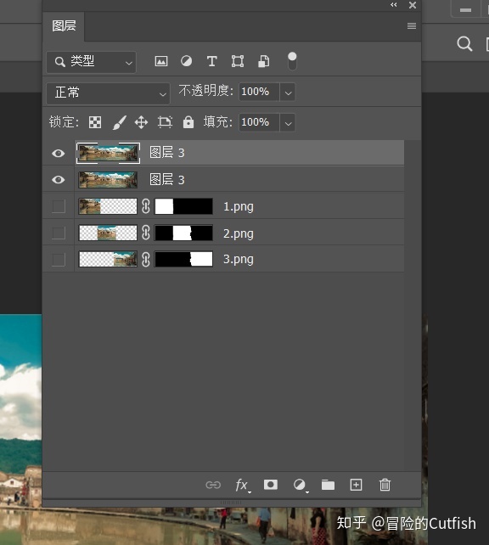Select the 3.png layer mask thumbnail
This screenshot has height=545, width=489.
pos(183,259)
